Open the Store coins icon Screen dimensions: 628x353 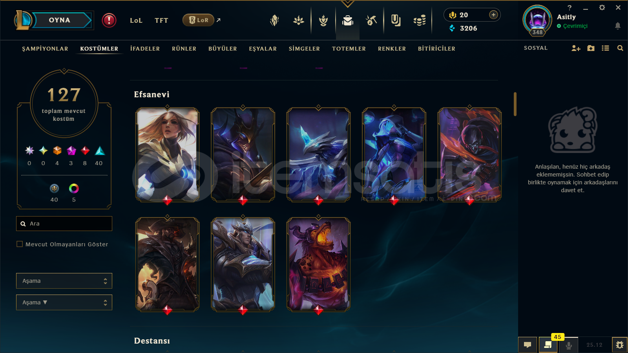point(420,20)
